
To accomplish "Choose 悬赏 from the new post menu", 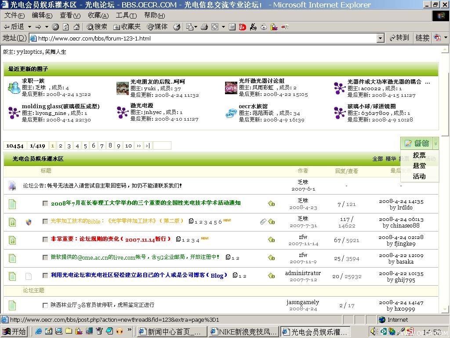I will click(419, 166).
